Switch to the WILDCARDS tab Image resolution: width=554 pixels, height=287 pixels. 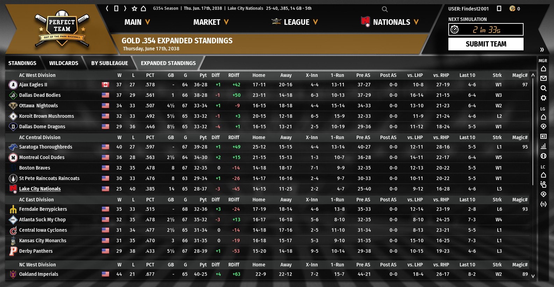[64, 63]
